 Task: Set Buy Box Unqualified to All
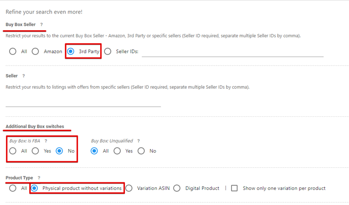point(95,151)
